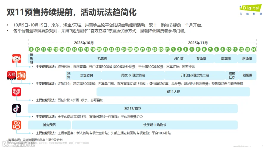The image size is (268, 149).
Task: Select the 高潮期 block in JD row
Action: 226,58
